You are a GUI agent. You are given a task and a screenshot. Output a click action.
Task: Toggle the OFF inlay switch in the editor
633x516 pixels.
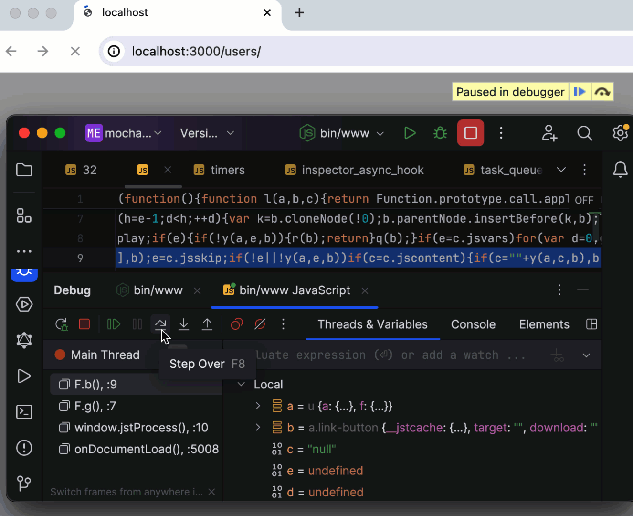pos(584,199)
